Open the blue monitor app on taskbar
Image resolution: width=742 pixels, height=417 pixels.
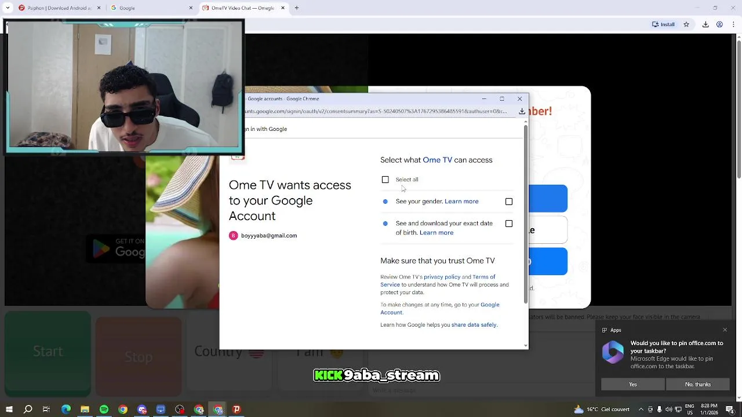coord(161,409)
